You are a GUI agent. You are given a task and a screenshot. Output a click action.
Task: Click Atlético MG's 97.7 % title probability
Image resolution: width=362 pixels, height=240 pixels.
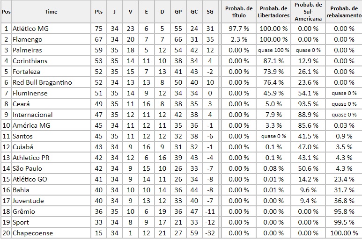(x=239, y=29)
